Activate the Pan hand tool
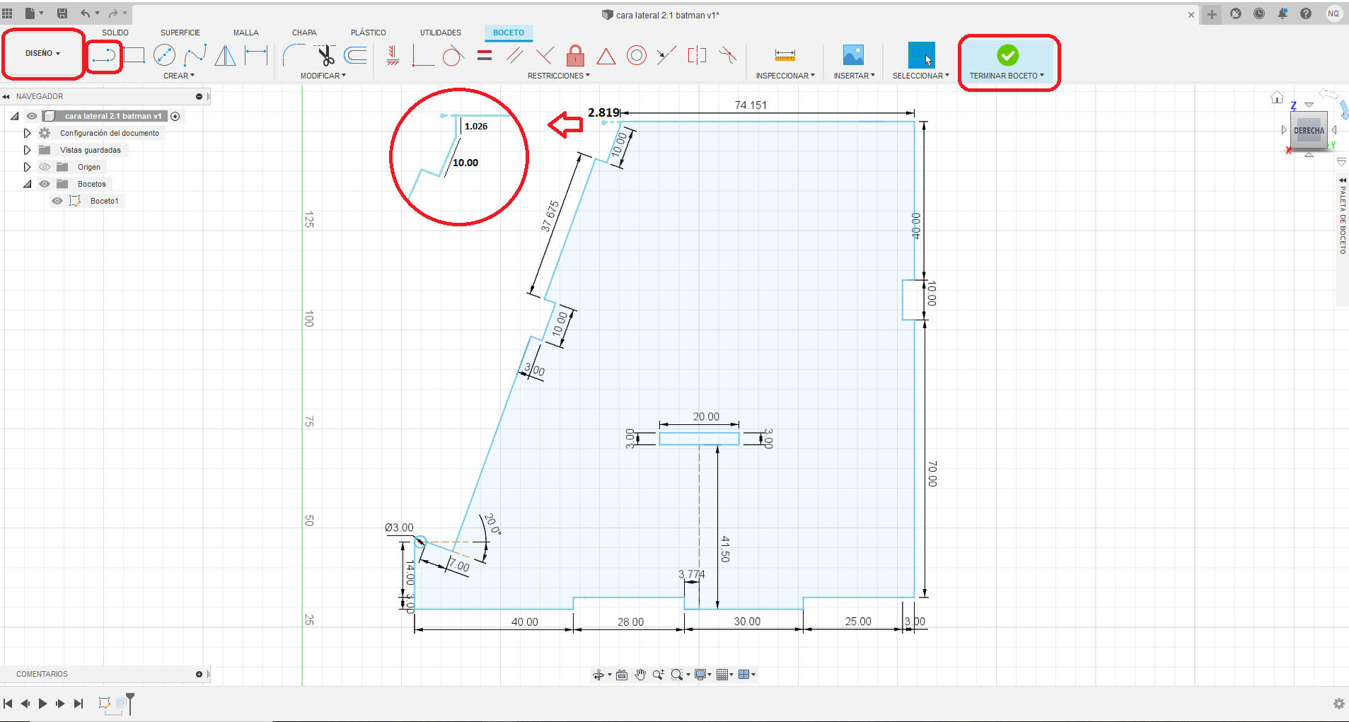This screenshot has height=722, width=1349. 640,675
